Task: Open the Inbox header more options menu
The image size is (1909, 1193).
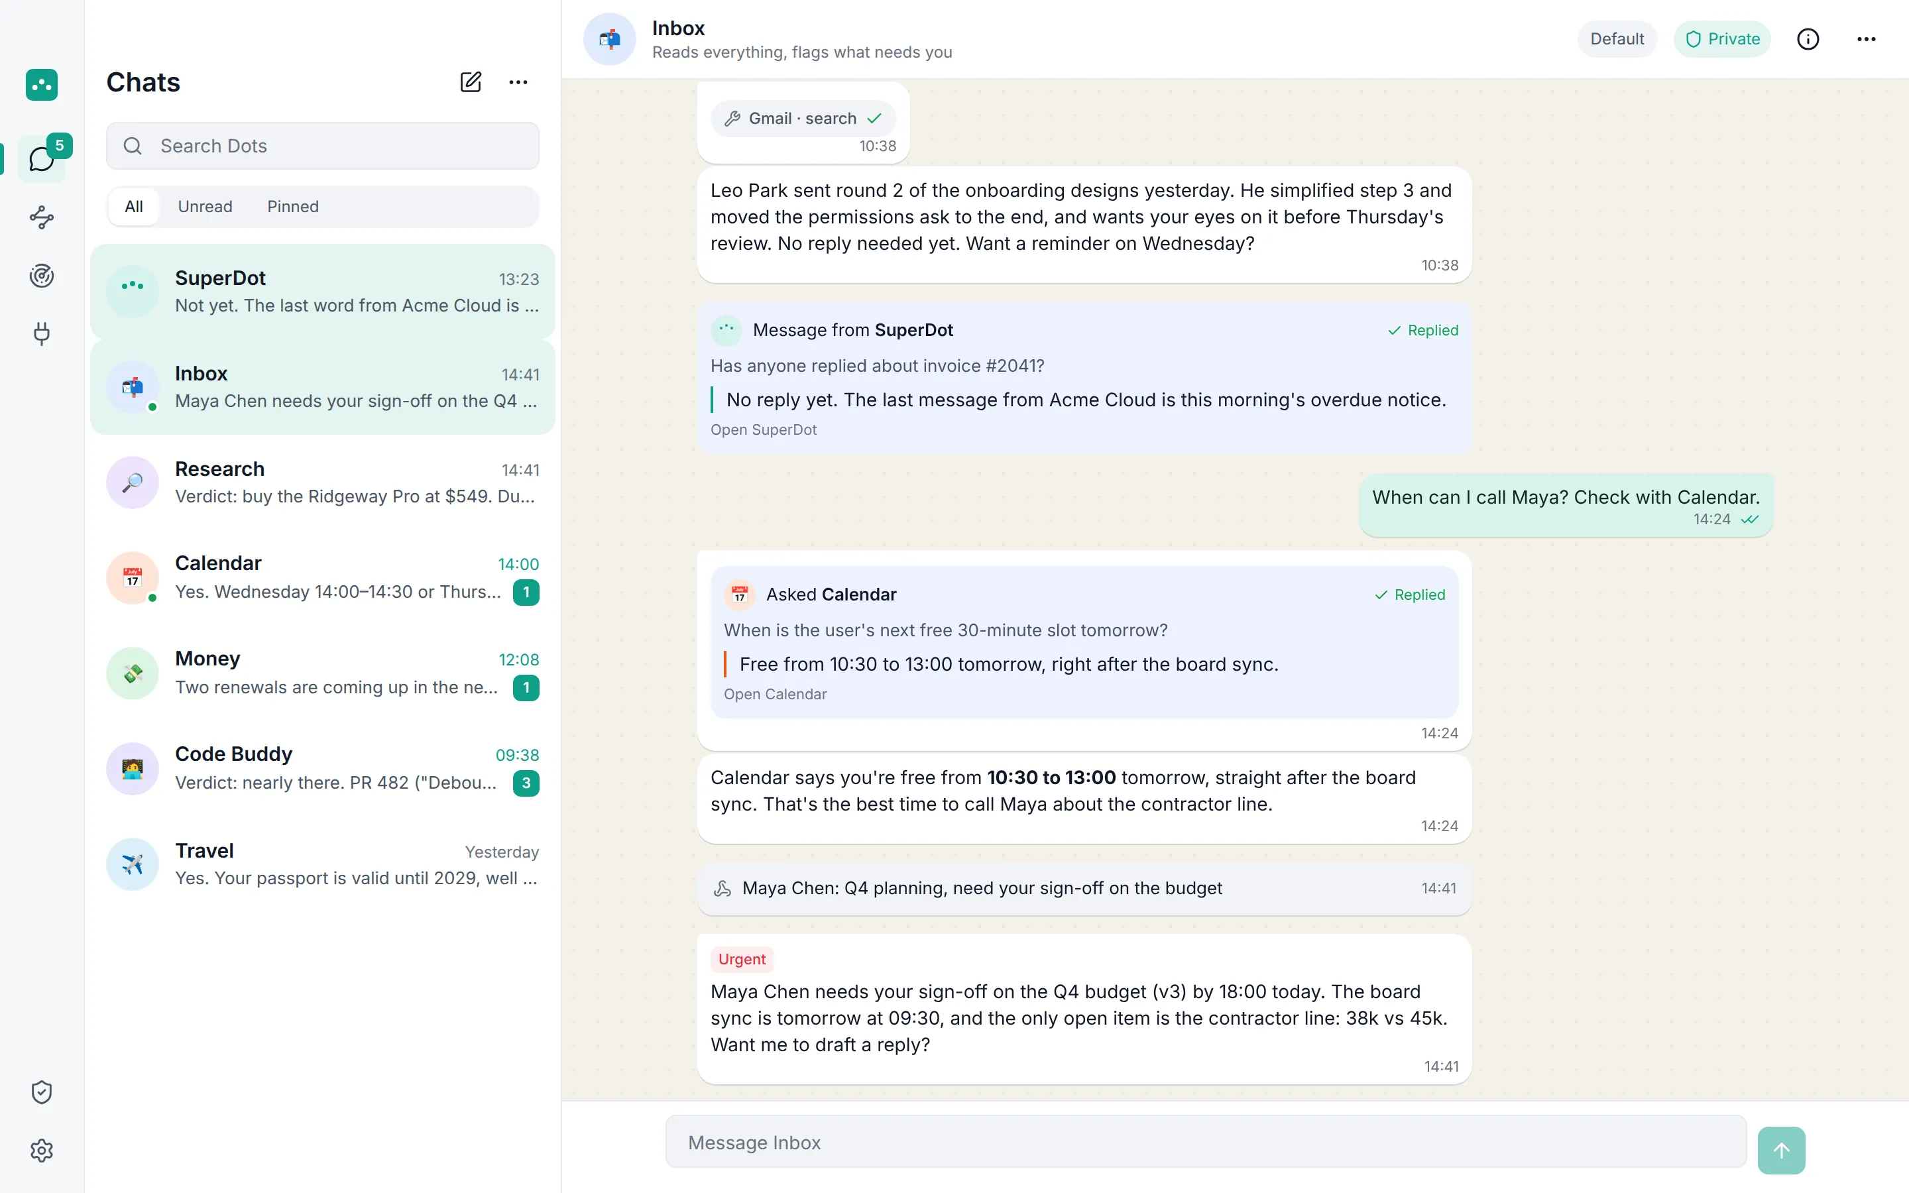Action: tap(1867, 38)
